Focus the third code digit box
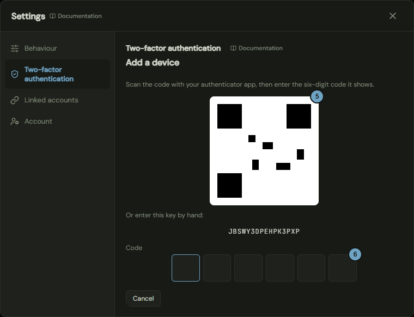The height and width of the screenshot is (317, 414). [x=248, y=268]
